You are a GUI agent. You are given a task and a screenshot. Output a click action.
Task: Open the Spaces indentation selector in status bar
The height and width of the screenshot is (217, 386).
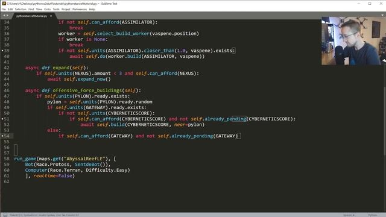pos(349,215)
